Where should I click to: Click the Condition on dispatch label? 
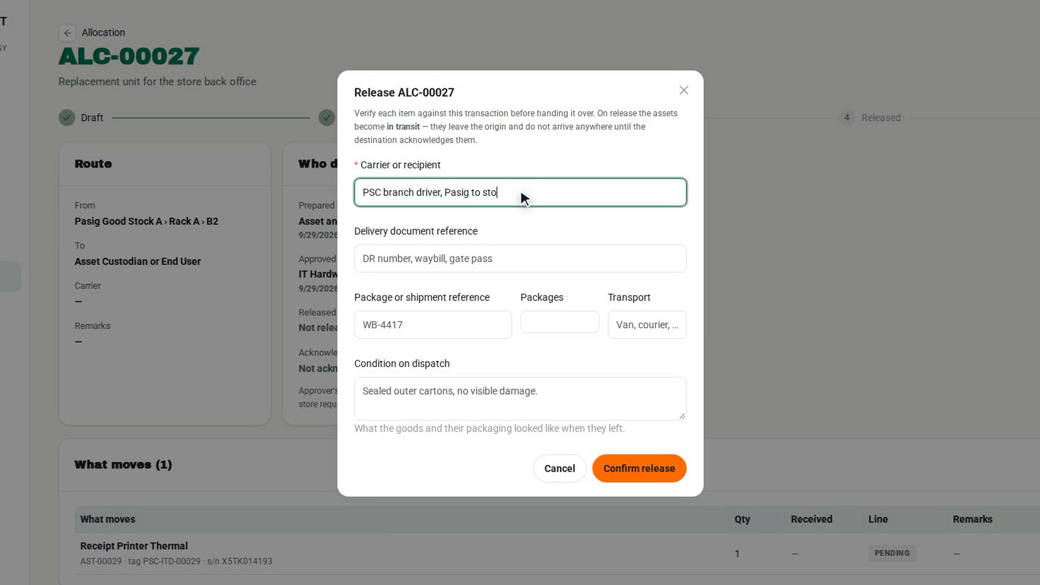click(x=402, y=363)
